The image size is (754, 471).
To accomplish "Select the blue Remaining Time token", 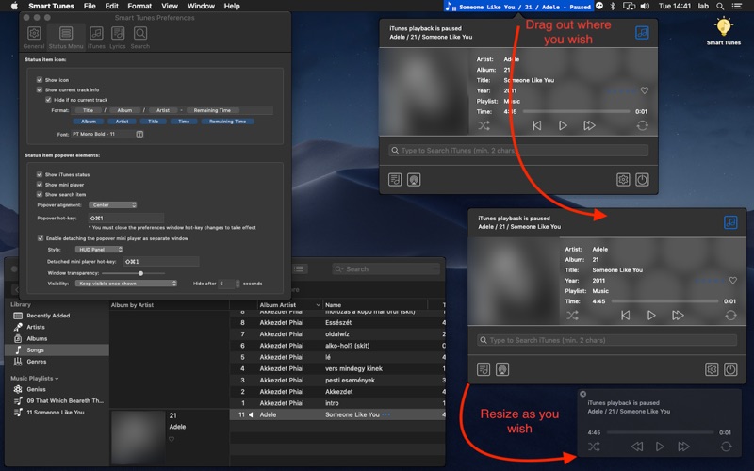I will tap(227, 122).
